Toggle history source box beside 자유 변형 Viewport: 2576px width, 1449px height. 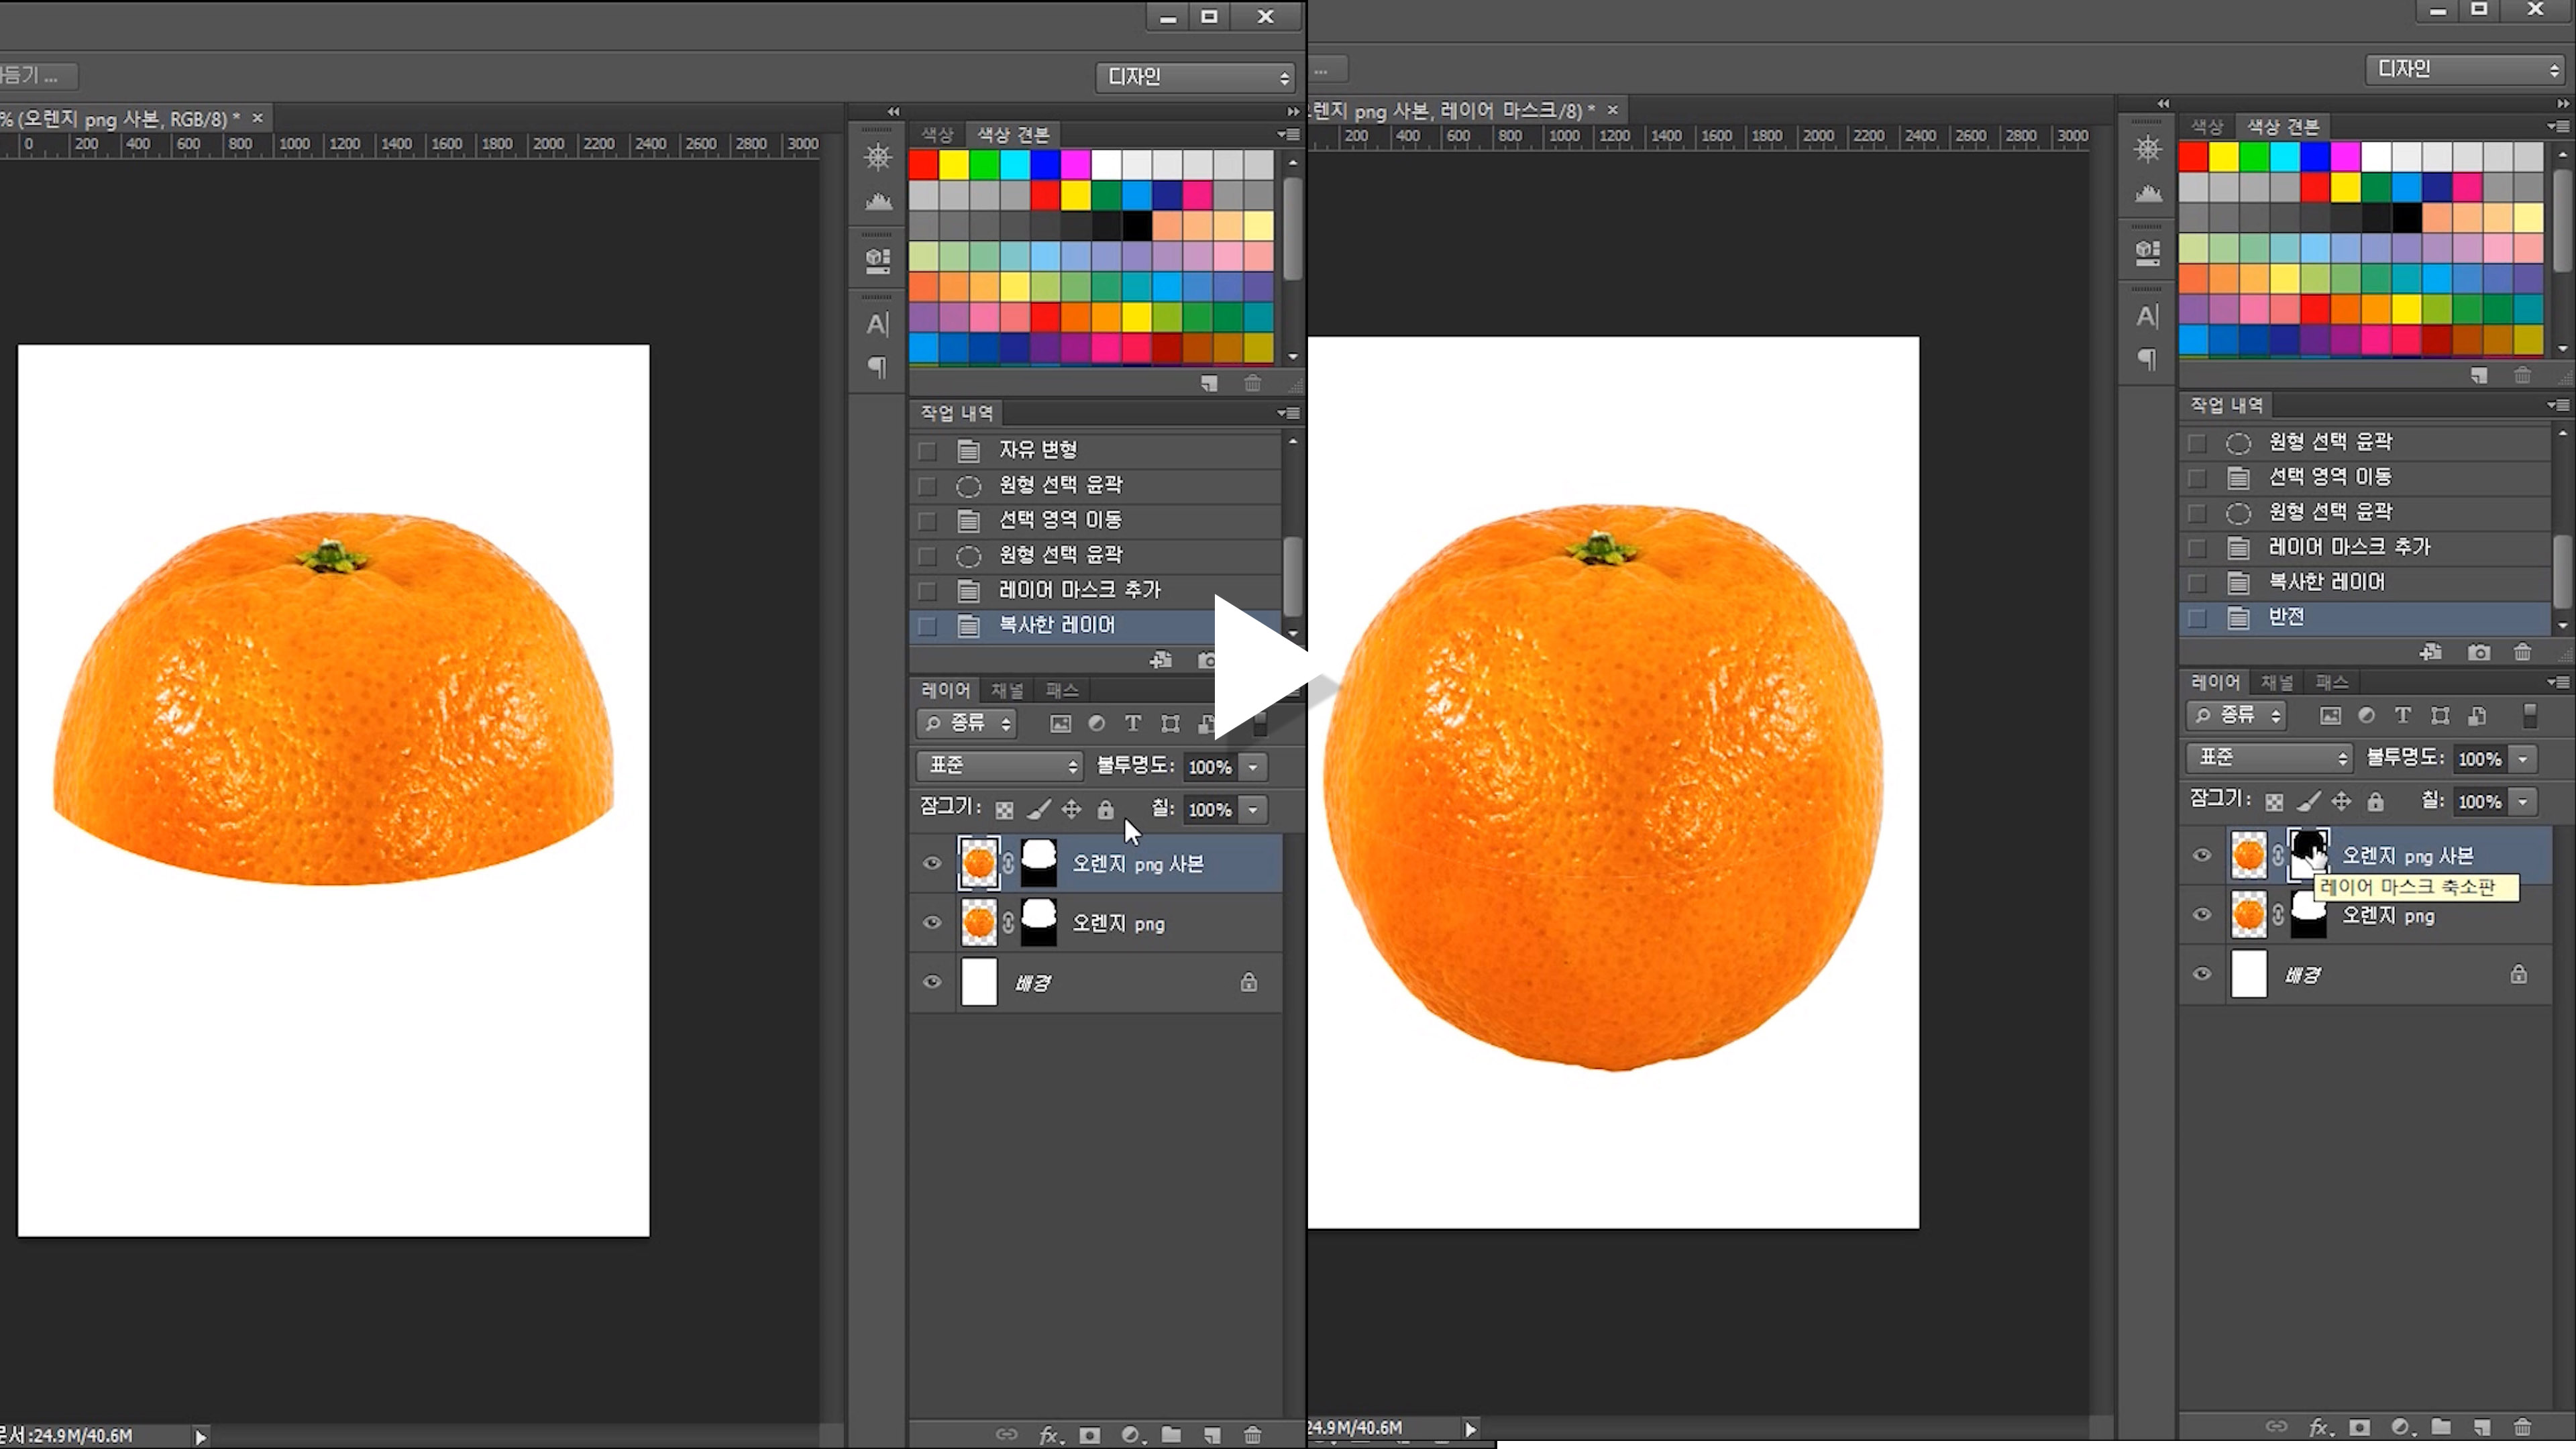click(x=927, y=450)
